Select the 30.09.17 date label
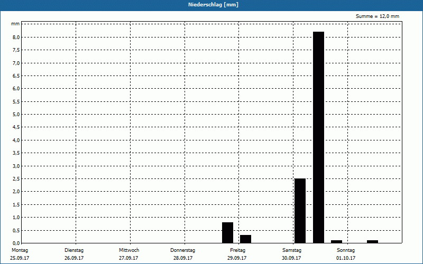This screenshot has width=423, height=264. [291, 258]
